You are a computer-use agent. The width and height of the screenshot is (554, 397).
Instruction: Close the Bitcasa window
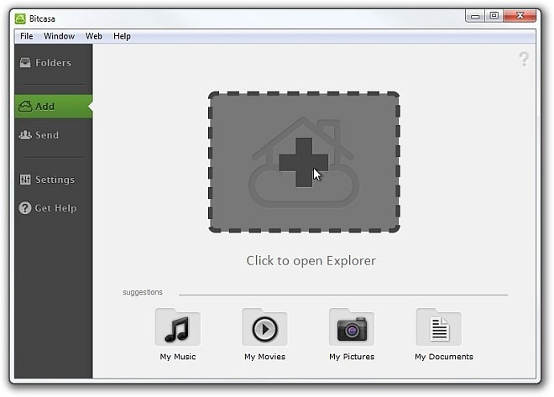pos(522,15)
